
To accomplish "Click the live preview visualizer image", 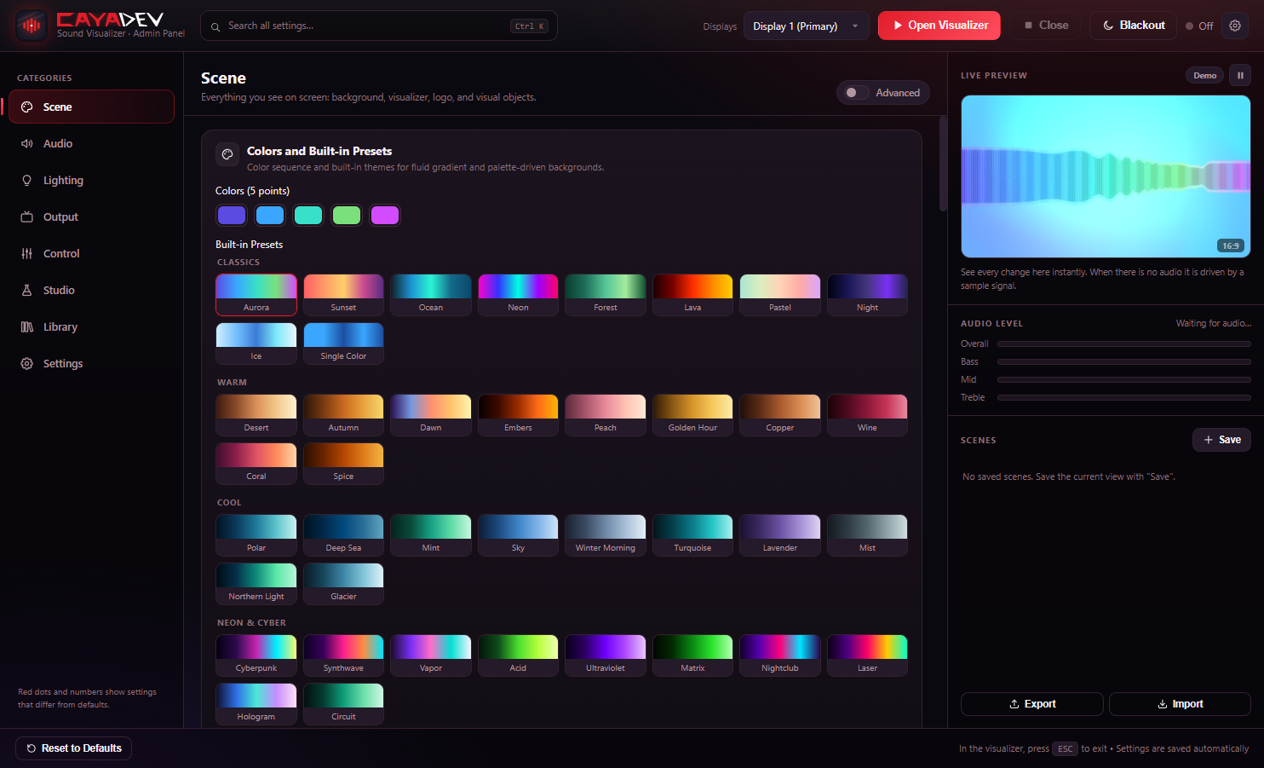I will (x=1106, y=176).
